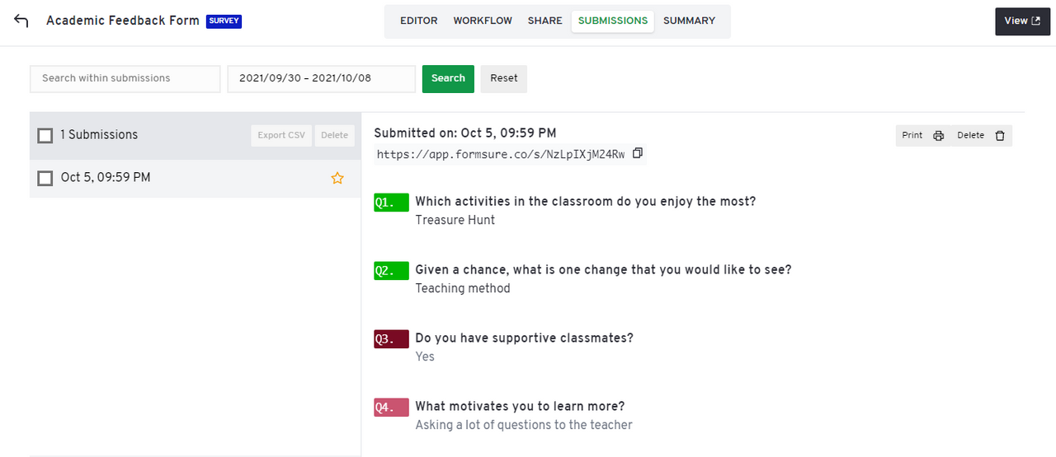The width and height of the screenshot is (1056, 457).
Task: Click the SURVEY badge
Action: tap(224, 21)
